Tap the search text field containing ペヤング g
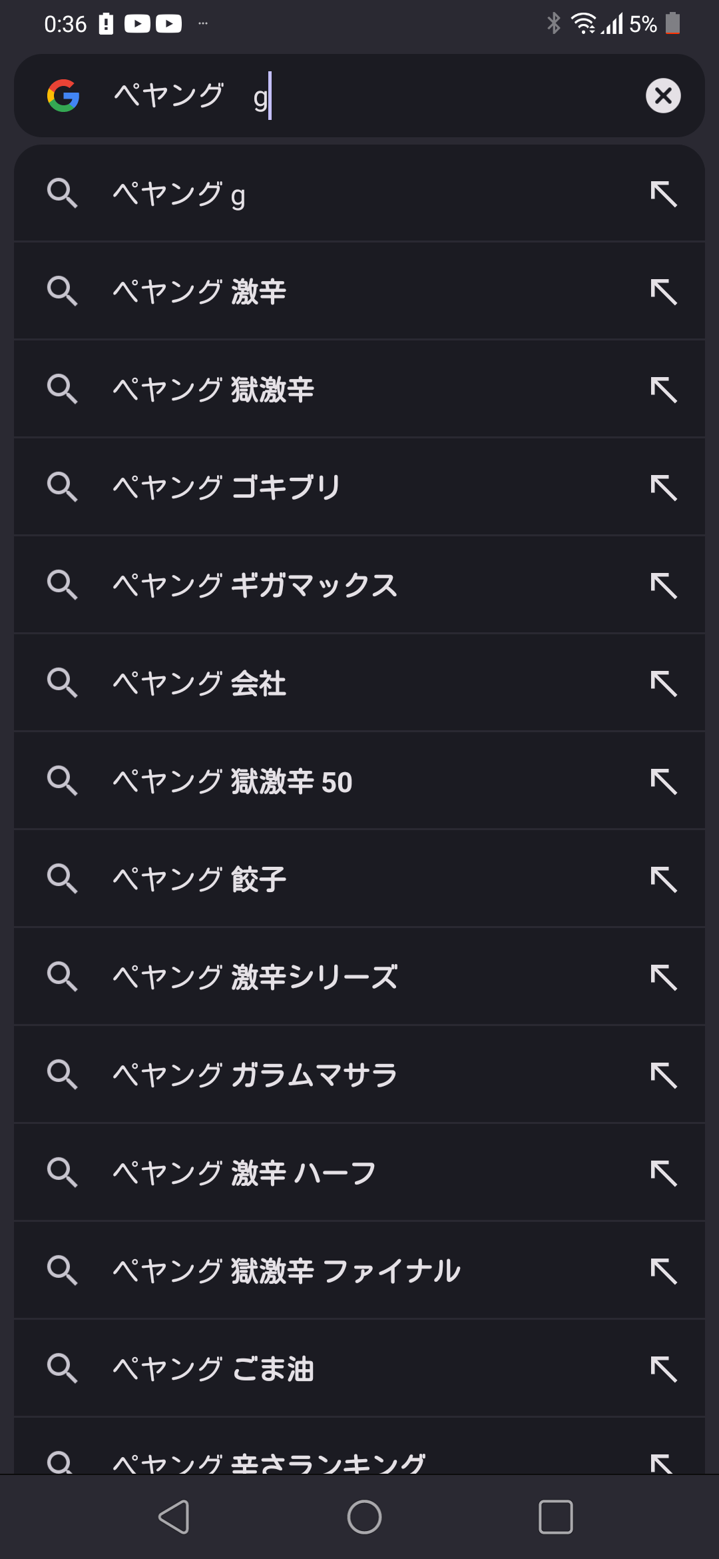The image size is (719, 1559). pos(373,96)
